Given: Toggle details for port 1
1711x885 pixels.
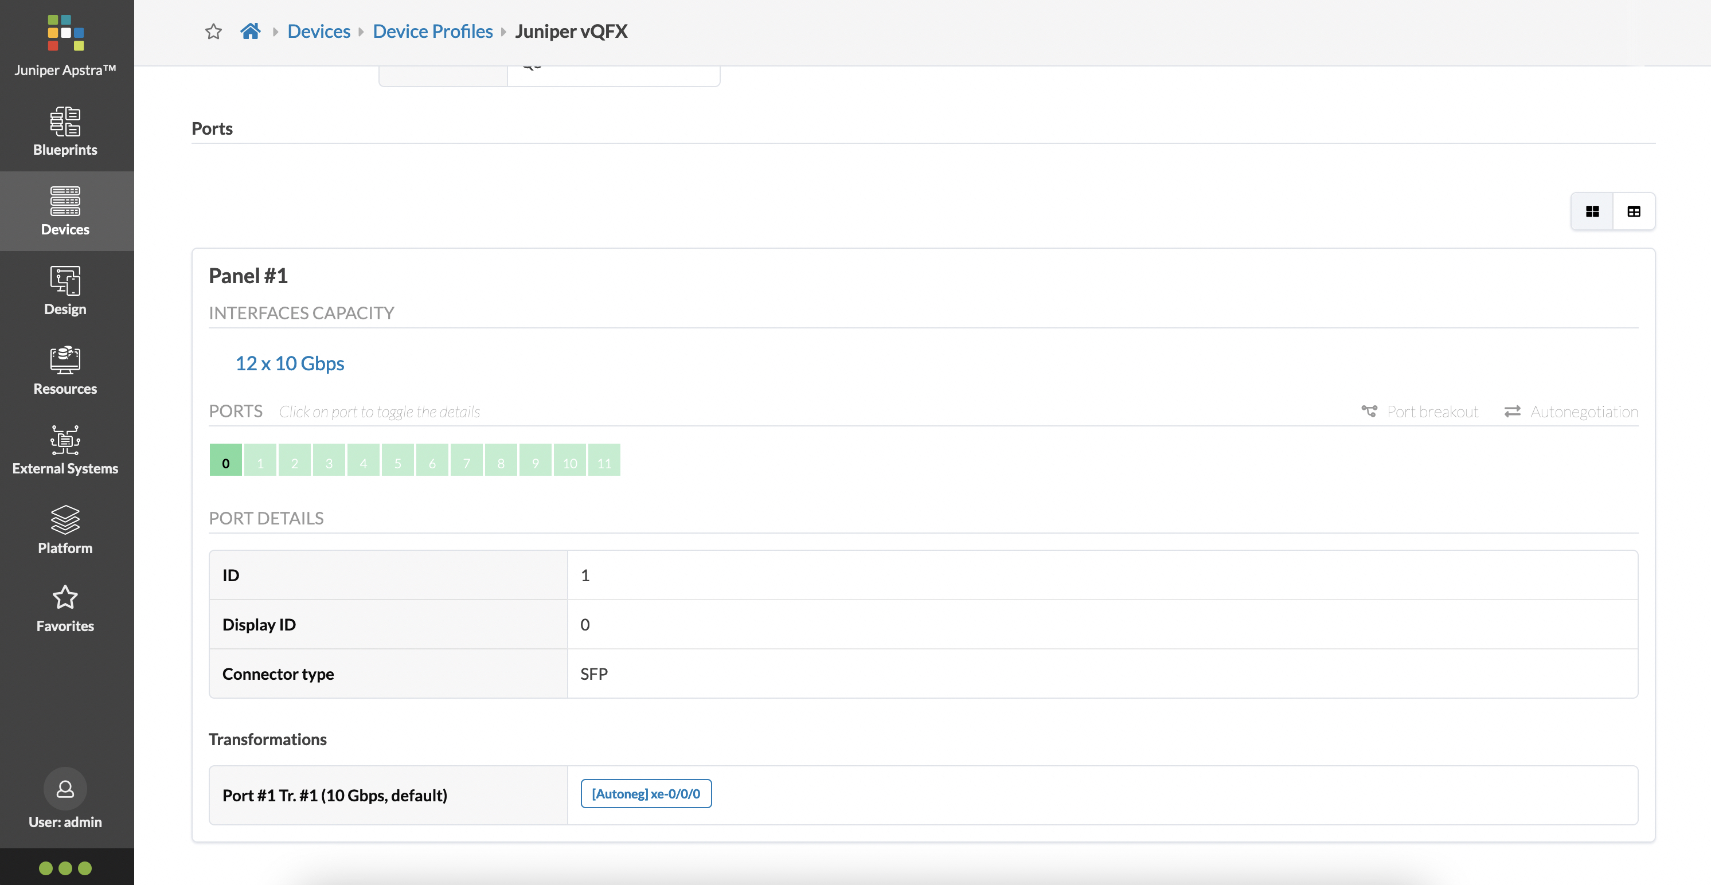Looking at the screenshot, I should 260,460.
